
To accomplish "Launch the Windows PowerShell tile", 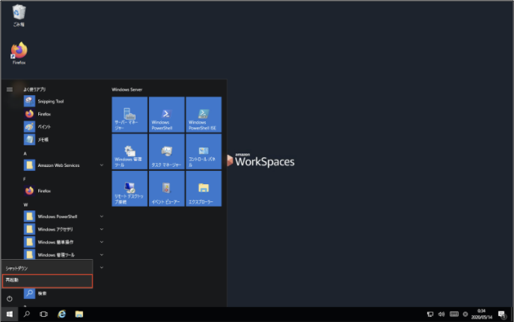I will click(x=167, y=115).
